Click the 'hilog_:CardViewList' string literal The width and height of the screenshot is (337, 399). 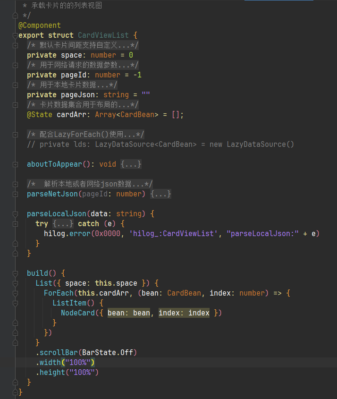(x=174, y=234)
